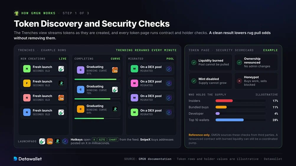Image resolution: width=296 pixels, height=166 pixels.
Task: Select the pink M avatar in Migrated
Action: click(134, 83)
